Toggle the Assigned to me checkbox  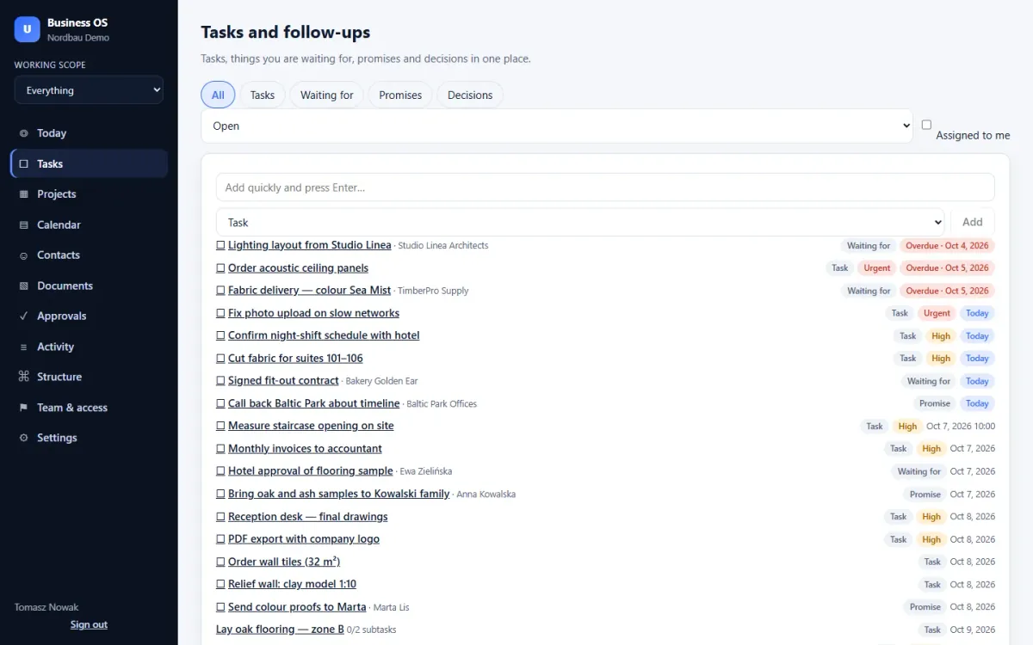926,125
